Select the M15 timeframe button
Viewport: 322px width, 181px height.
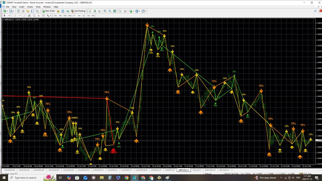tap(65, 16)
